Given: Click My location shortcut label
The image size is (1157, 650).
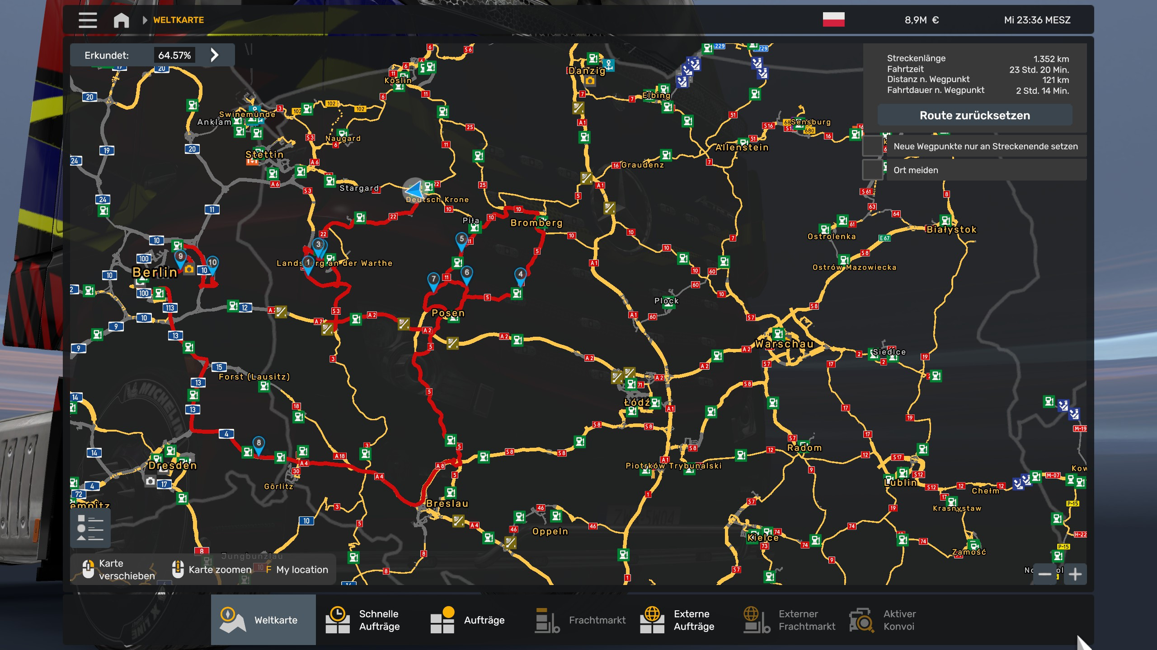Looking at the screenshot, I should coord(302,570).
